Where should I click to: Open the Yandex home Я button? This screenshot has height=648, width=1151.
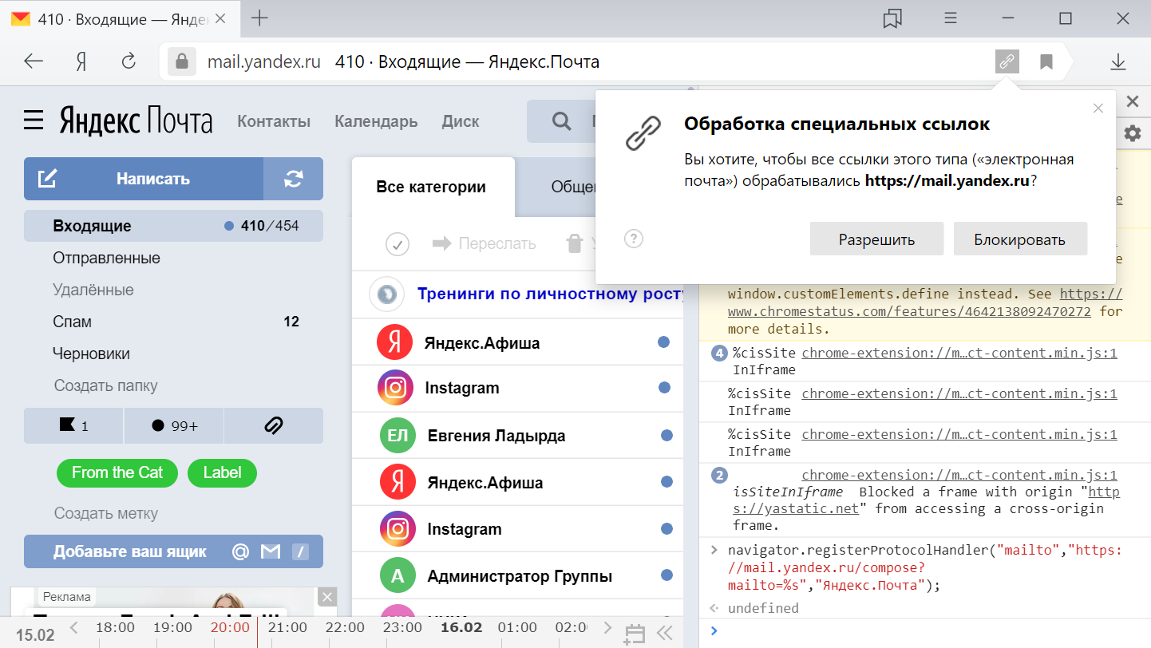point(81,61)
